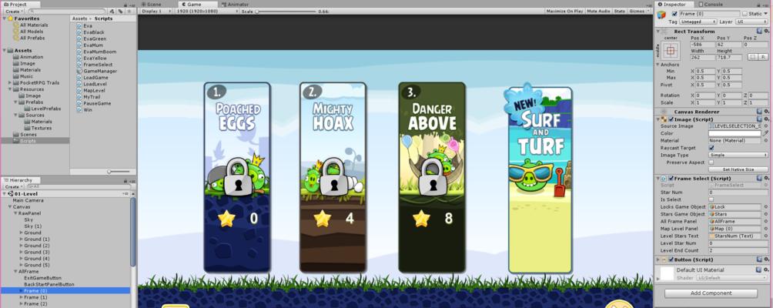Select the EvaBlack script icon
The width and height of the screenshot is (773, 308).
79,32
